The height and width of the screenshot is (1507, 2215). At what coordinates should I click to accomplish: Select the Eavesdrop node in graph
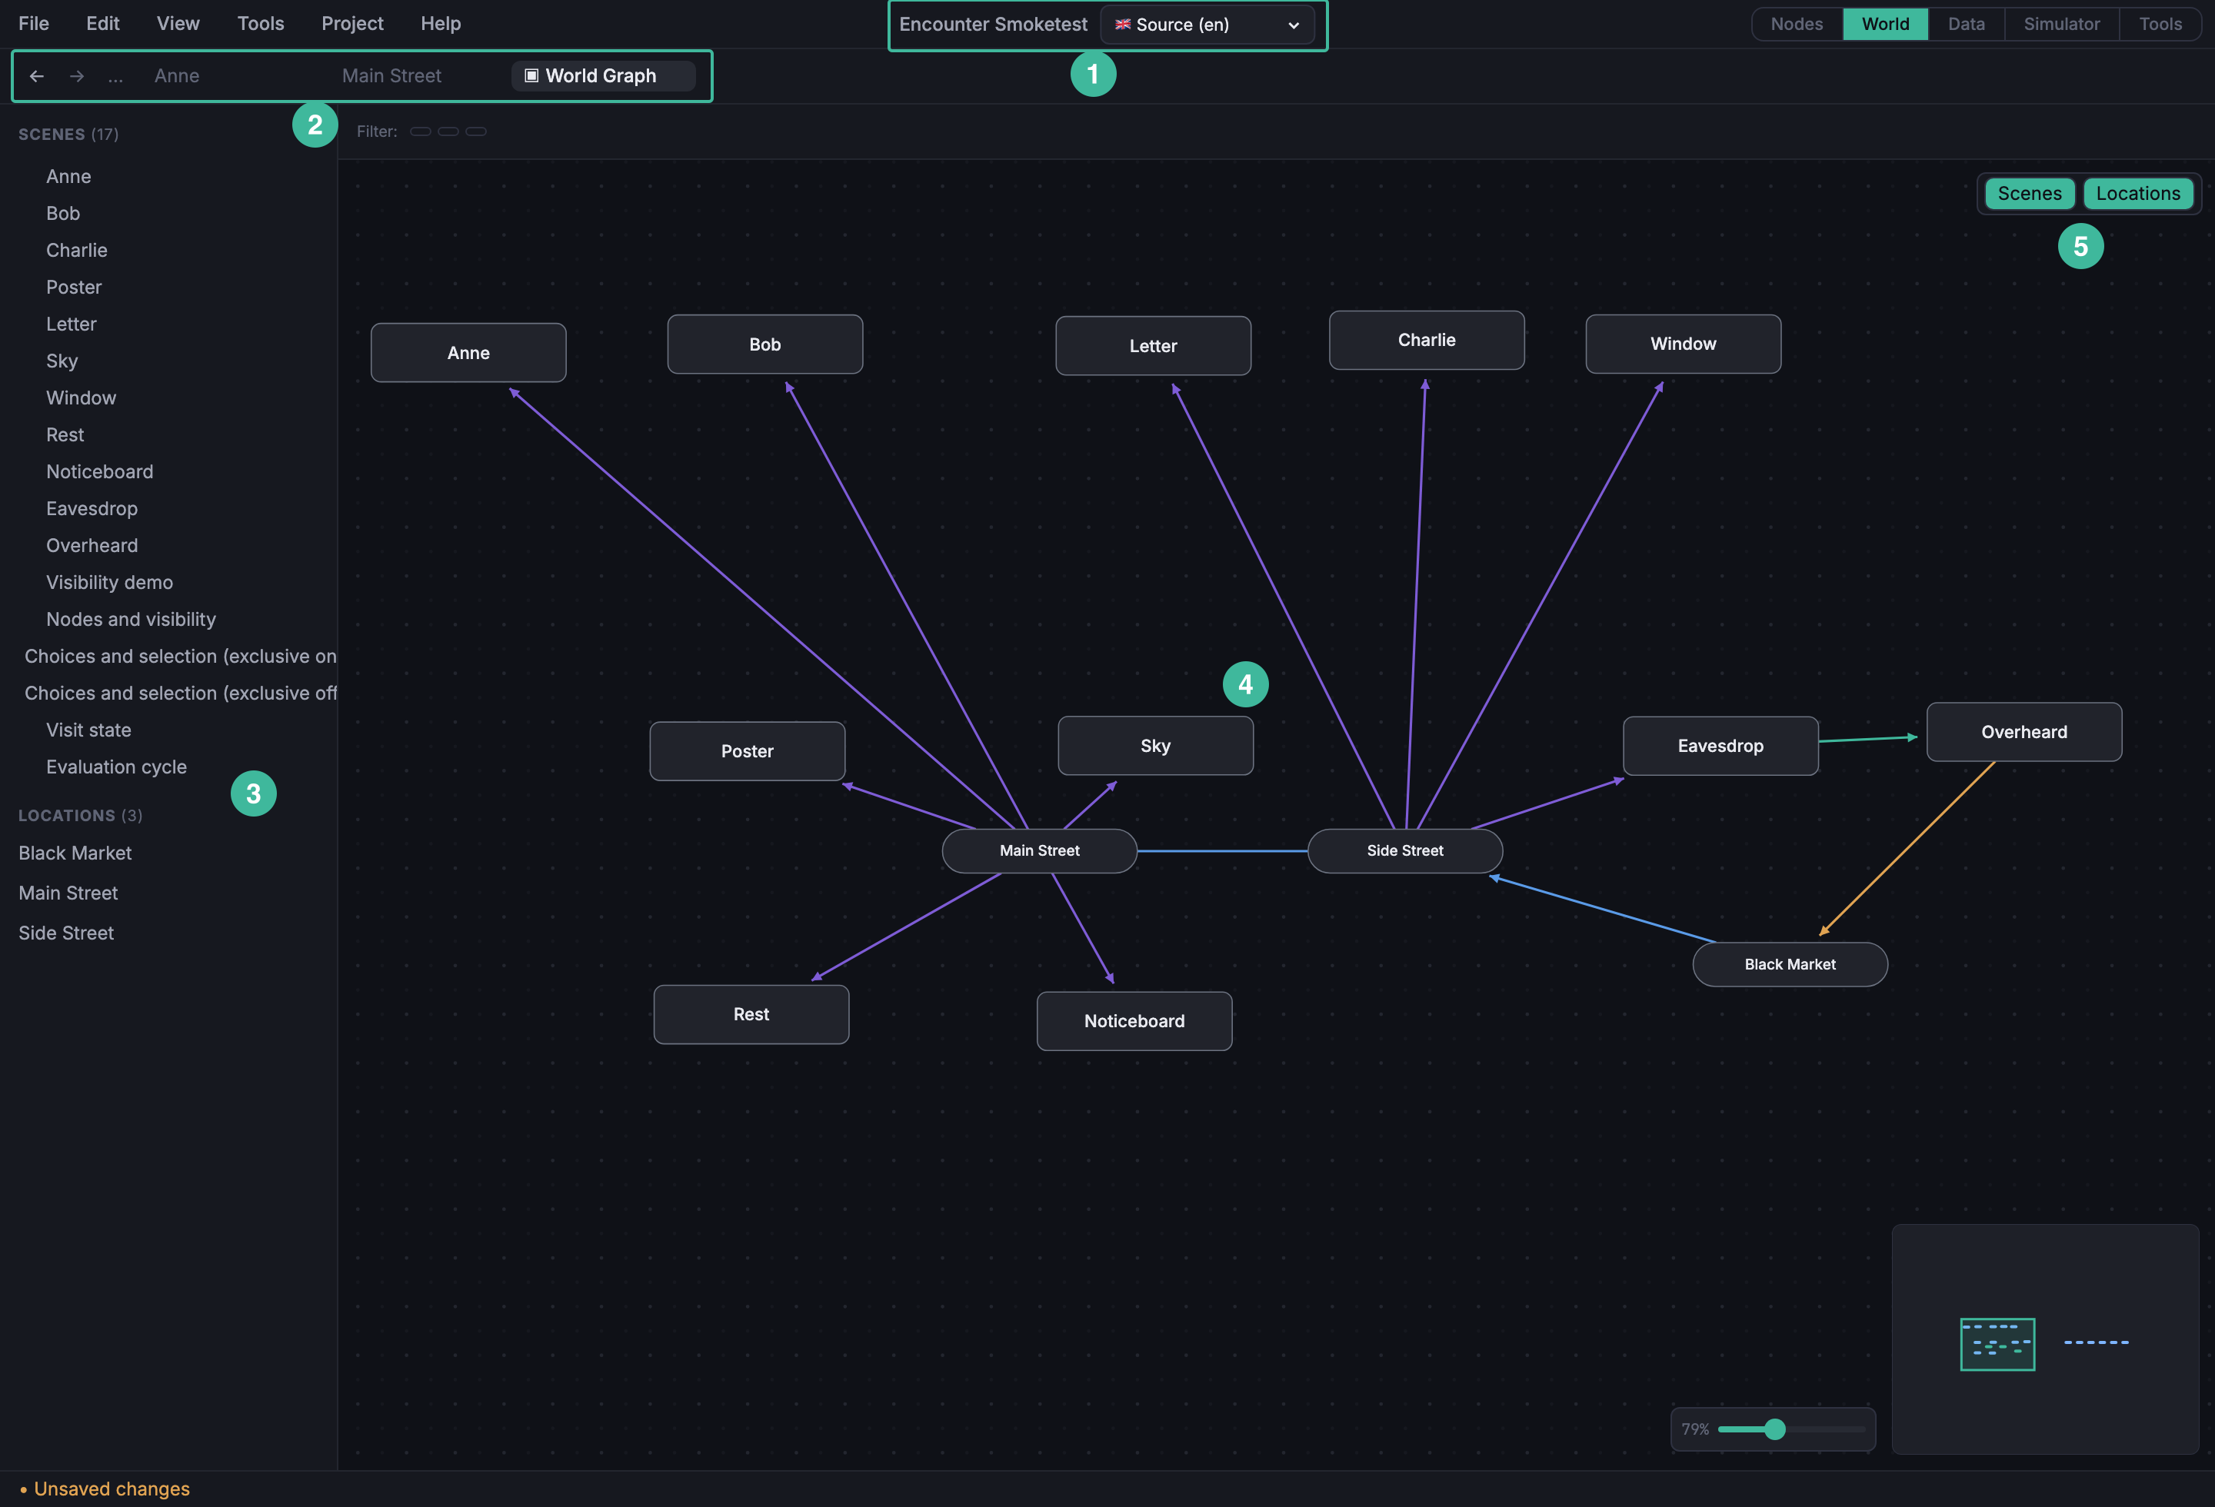(x=1720, y=745)
